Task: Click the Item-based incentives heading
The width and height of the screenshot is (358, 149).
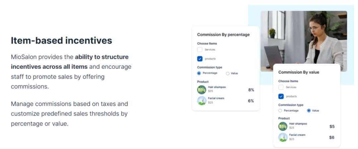Action: [x=61, y=41]
